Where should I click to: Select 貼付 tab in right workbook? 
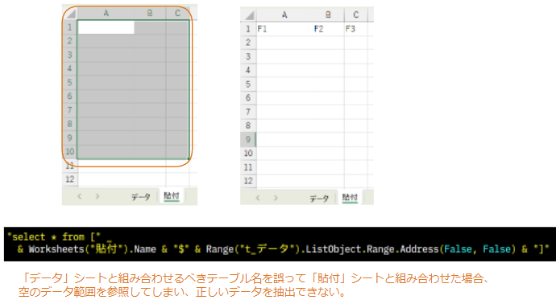pos(350,198)
